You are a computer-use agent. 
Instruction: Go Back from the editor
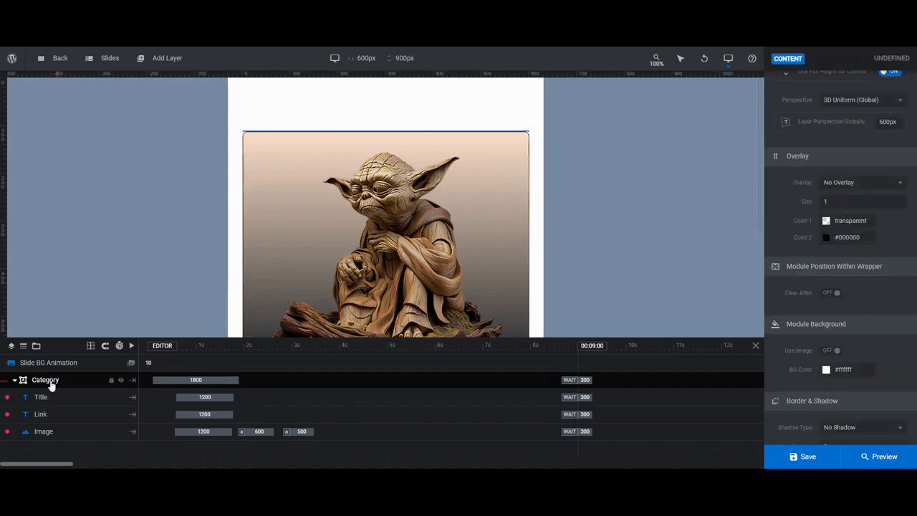(x=53, y=58)
